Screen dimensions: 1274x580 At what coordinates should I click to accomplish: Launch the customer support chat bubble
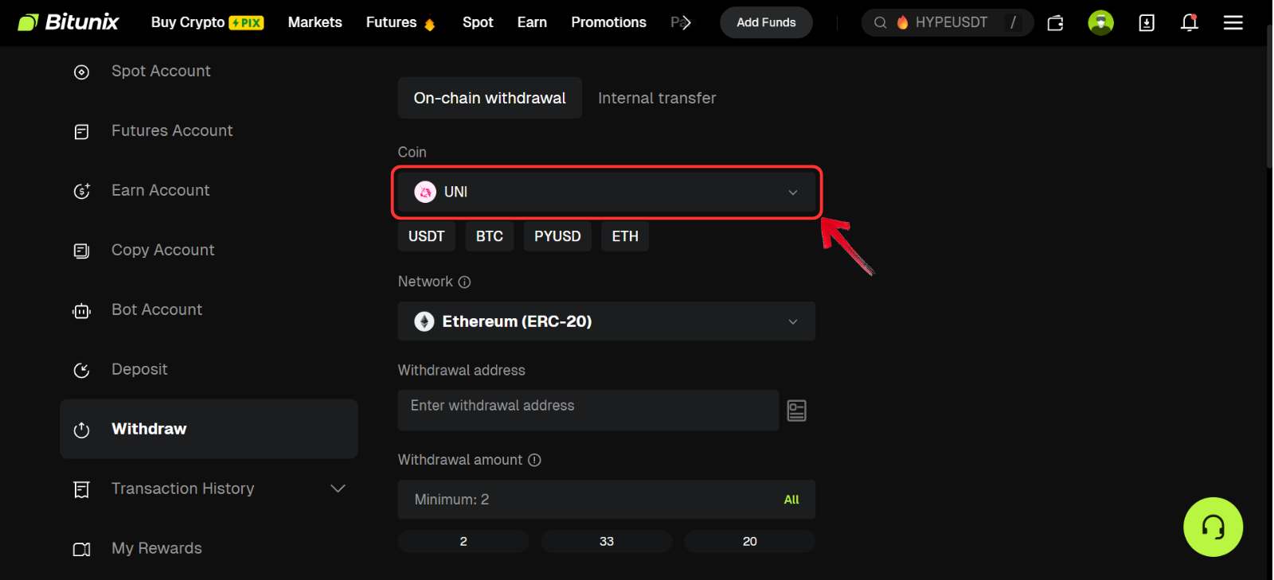[x=1213, y=527]
